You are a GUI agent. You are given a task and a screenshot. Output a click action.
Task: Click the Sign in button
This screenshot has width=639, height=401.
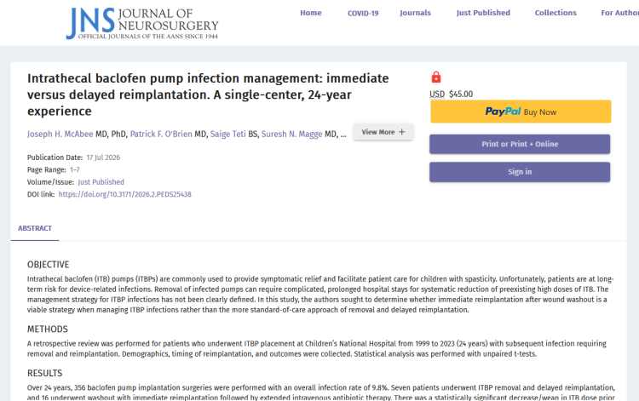click(x=520, y=172)
